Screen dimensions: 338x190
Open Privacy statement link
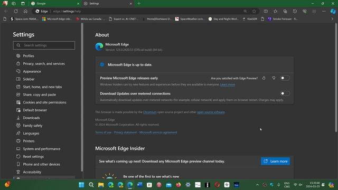point(125,132)
